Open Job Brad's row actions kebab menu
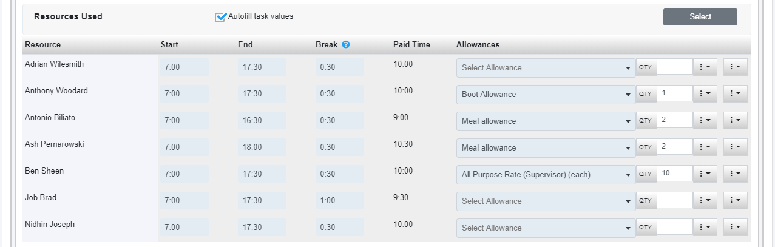 (735, 201)
